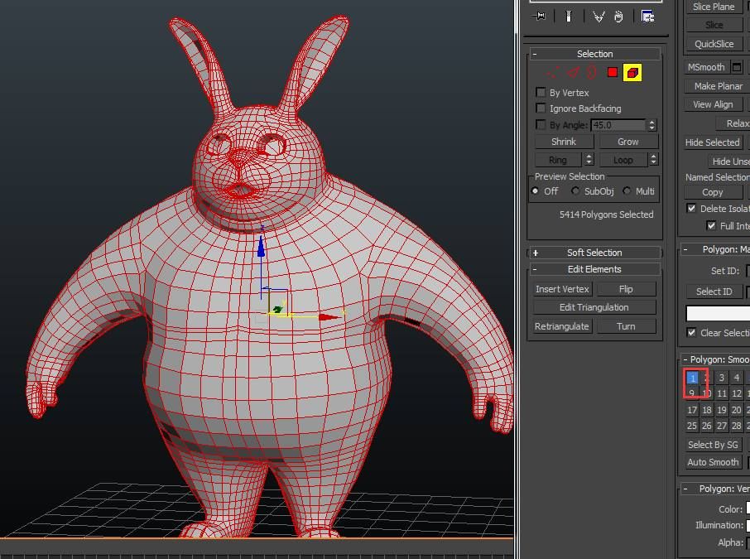Click the Retriangulate button

pyautogui.click(x=562, y=326)
